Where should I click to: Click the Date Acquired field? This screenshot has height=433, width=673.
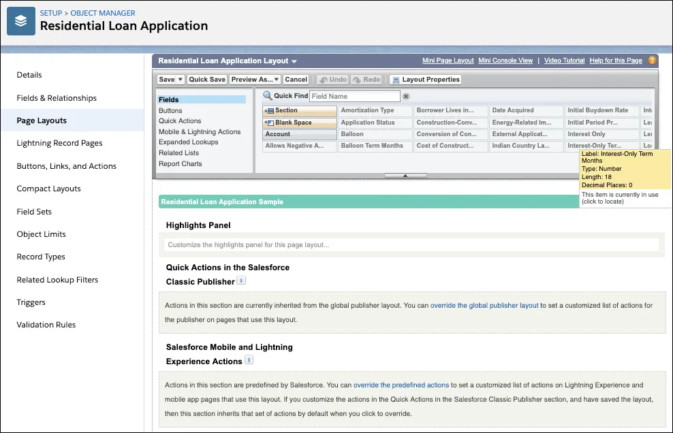tap(527, 111)
